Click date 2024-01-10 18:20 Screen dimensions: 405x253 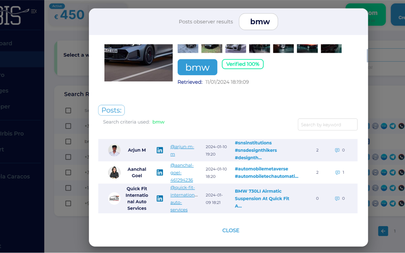pyautogui.click(x=216, y=173)
